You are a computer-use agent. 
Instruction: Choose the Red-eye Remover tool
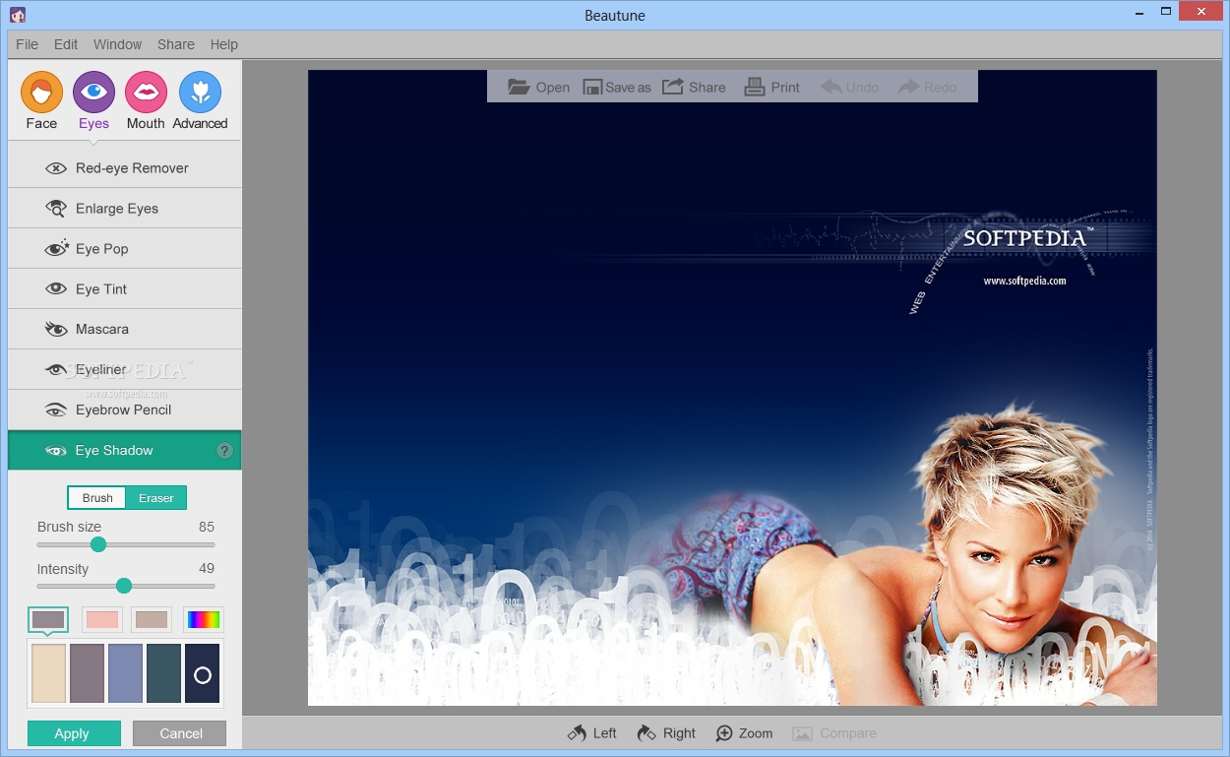[x=124, y=168]
